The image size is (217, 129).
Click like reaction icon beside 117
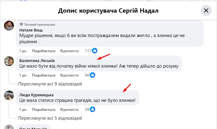(95, 51)
